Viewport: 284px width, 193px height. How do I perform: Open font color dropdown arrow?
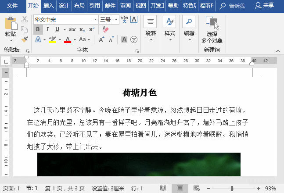click(x=75, y=39)
